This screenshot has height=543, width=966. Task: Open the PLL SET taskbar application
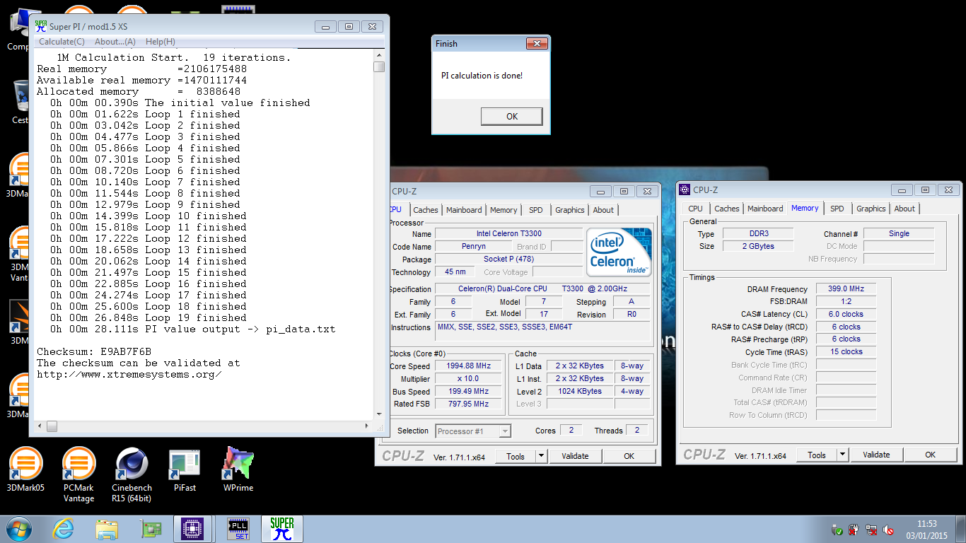pyautogui.click(x=238, y=529)
